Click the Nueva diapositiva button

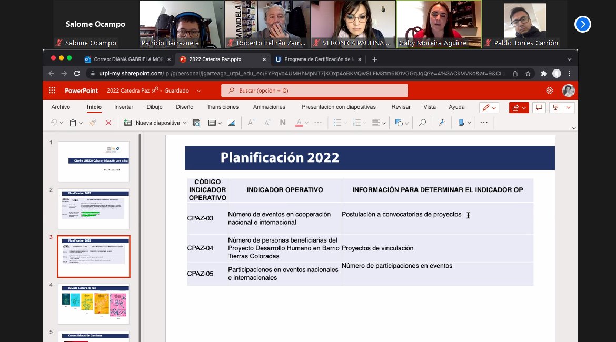[x=152, y=123]
